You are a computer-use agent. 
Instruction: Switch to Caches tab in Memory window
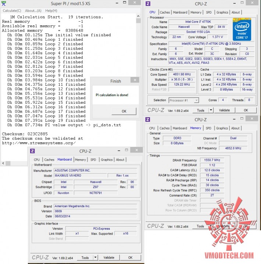click(x=164, y=128)
